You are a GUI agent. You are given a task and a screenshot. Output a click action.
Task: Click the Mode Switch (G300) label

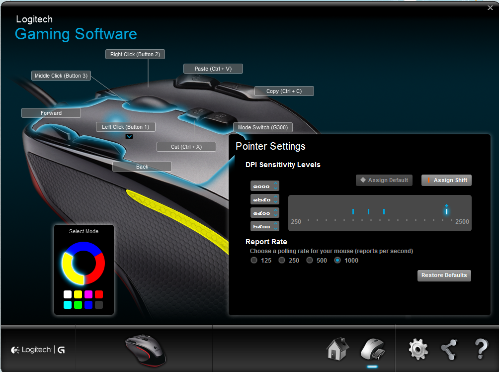point(262,127)
